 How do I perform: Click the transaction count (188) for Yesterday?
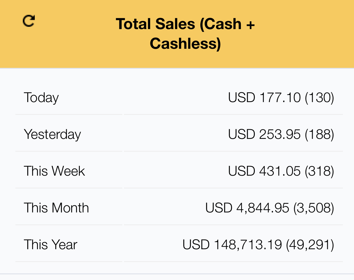point(320,134)
